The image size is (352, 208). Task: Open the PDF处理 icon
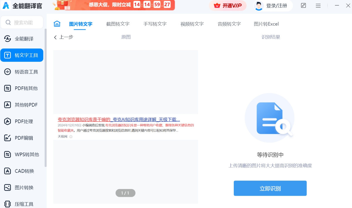8,121
